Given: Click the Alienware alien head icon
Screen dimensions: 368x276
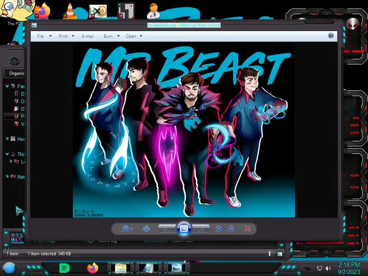Looking at the screenshot, I should click(353, 24).
